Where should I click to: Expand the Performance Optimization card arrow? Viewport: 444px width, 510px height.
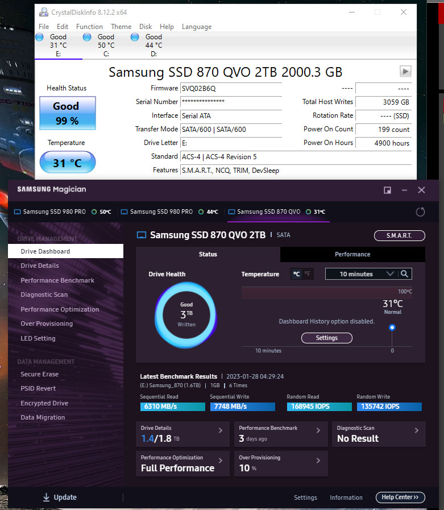tap(221, 461)
